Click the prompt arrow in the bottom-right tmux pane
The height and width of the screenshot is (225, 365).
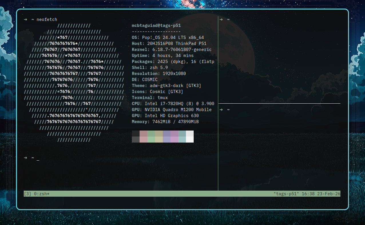tap(221, 110)
